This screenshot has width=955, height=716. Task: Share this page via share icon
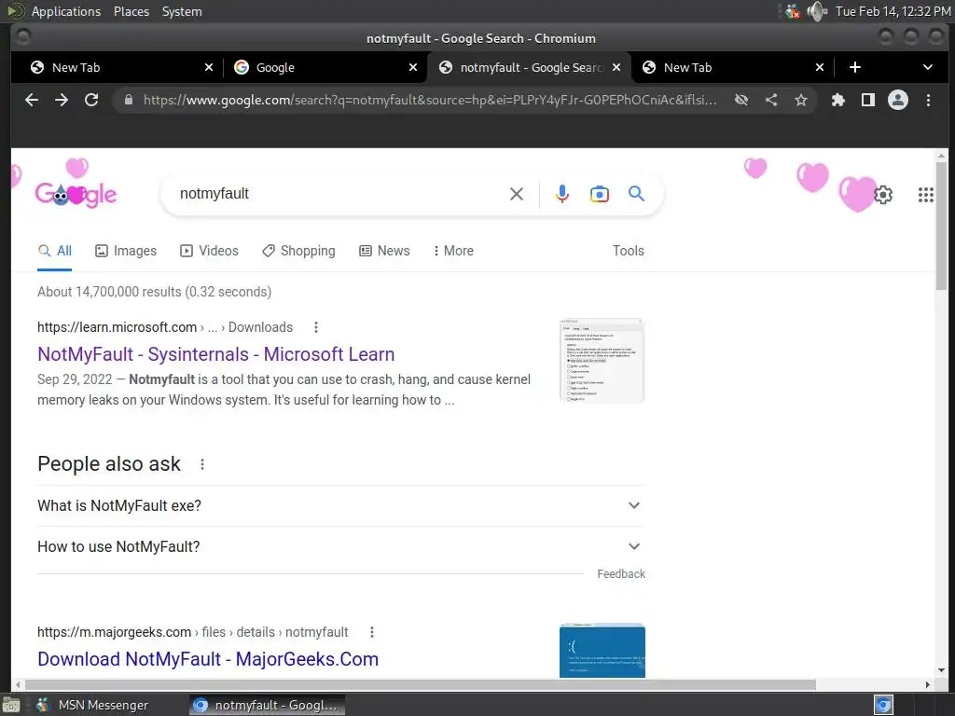point(771,100)
